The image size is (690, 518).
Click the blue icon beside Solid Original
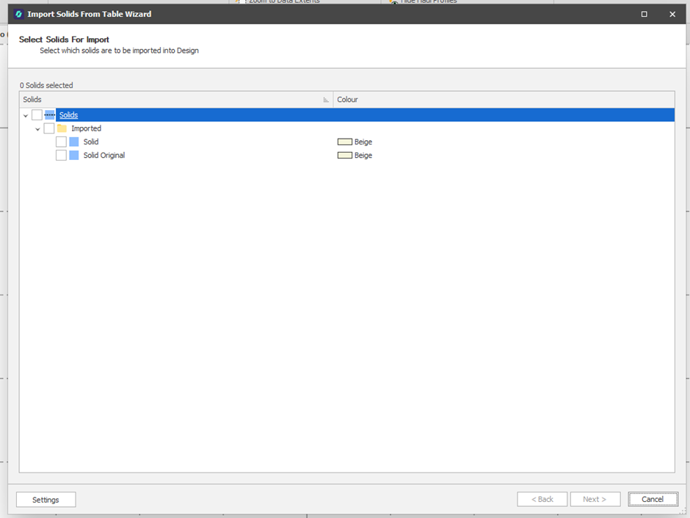[73, 156]
